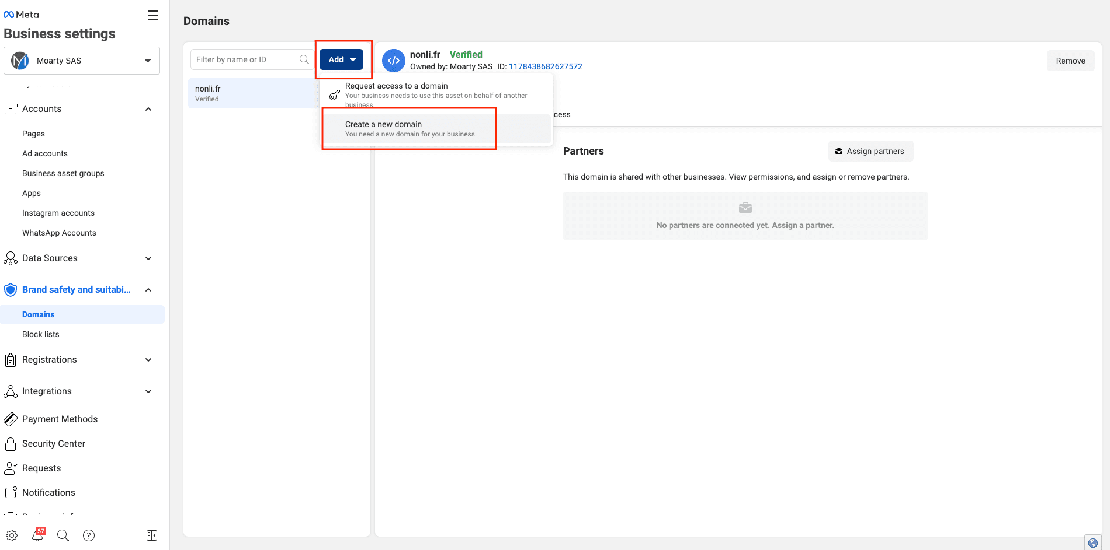Click the search magnifier in sidebar footer
This screenshot has width=1110, height=550.
63,535
